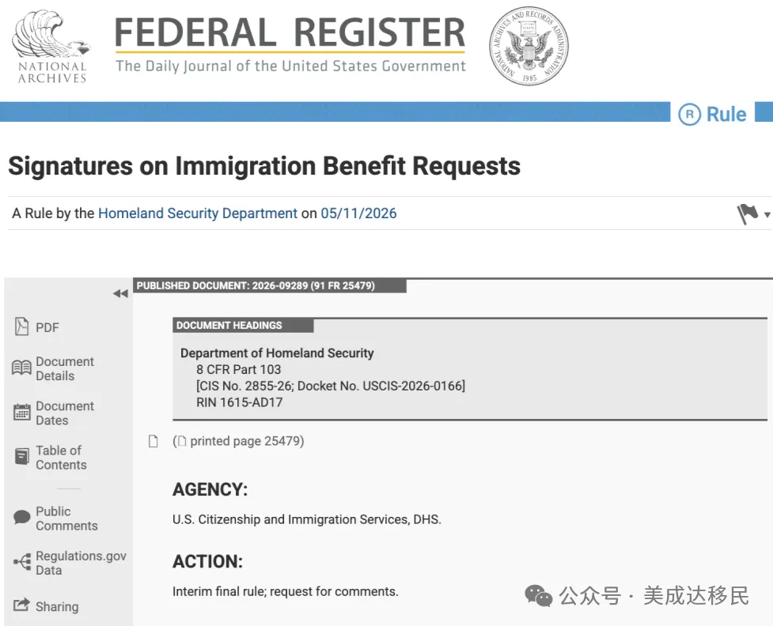
Task: Click the Regulations.gov Data icon
Action: point(22,561)
